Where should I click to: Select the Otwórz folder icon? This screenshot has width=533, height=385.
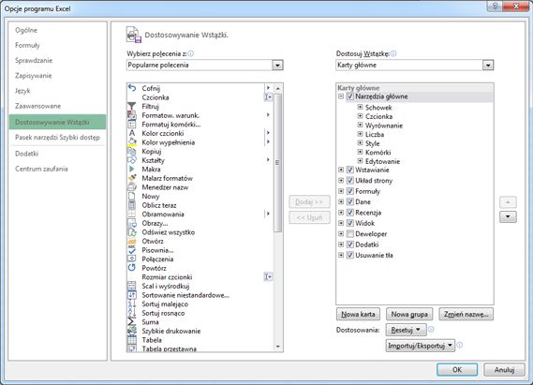coord(132,241)
